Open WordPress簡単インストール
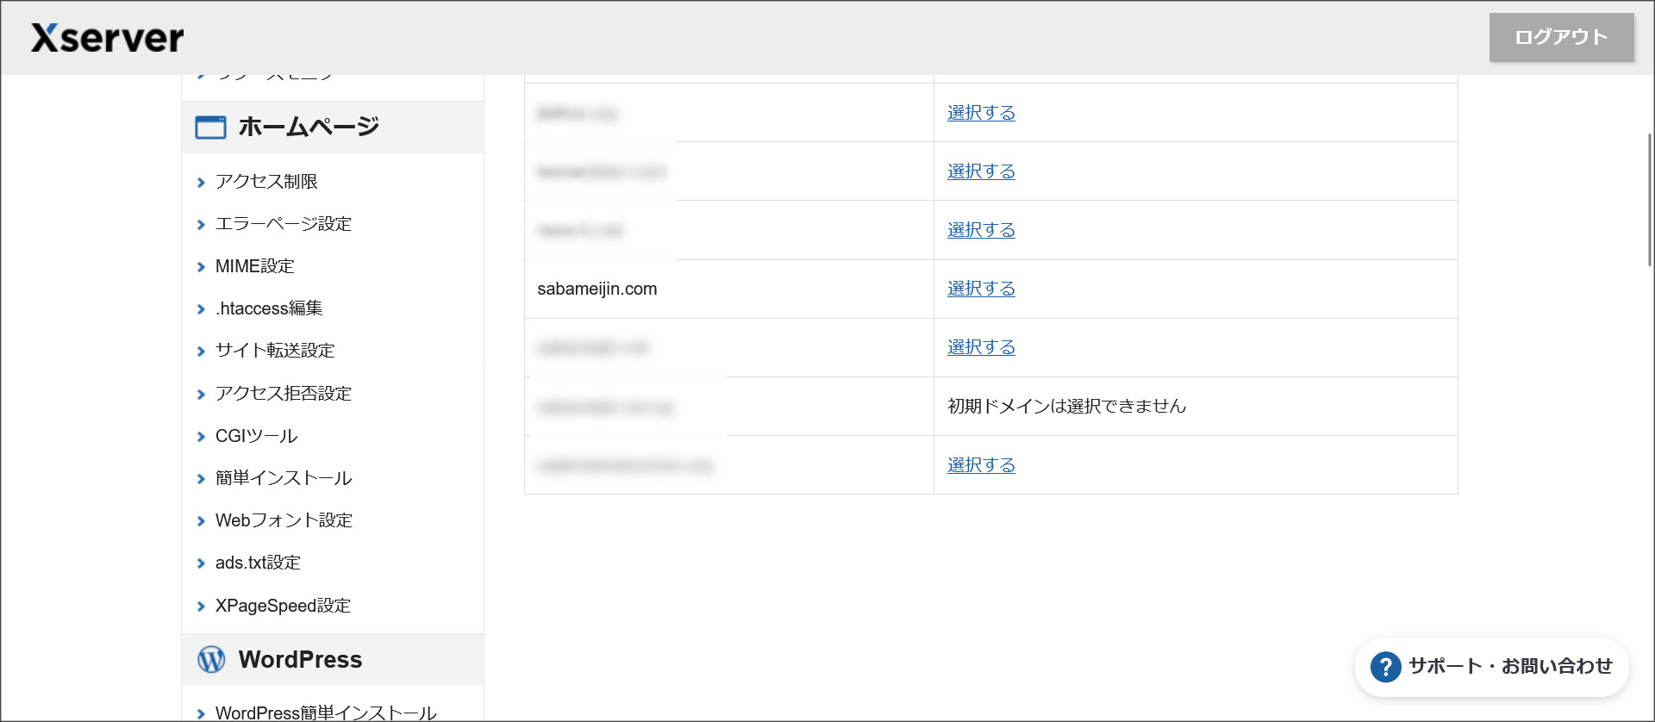 click(325, 713)
